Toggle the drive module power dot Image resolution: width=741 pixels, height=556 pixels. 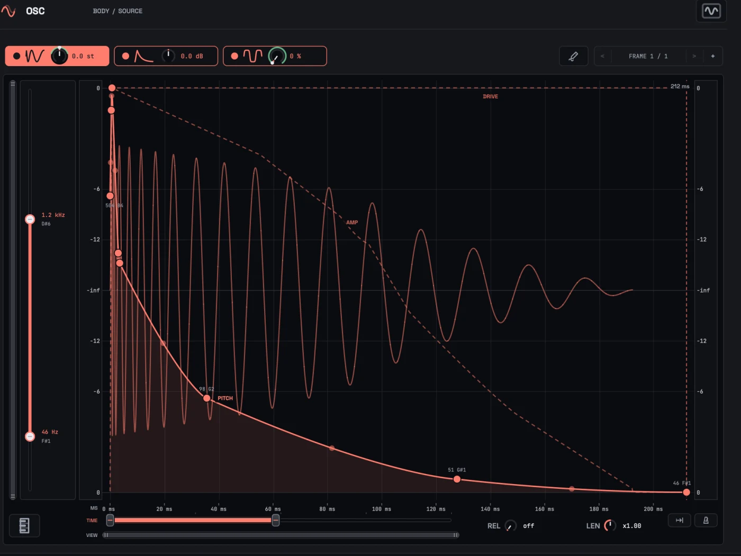click(234, 56)
